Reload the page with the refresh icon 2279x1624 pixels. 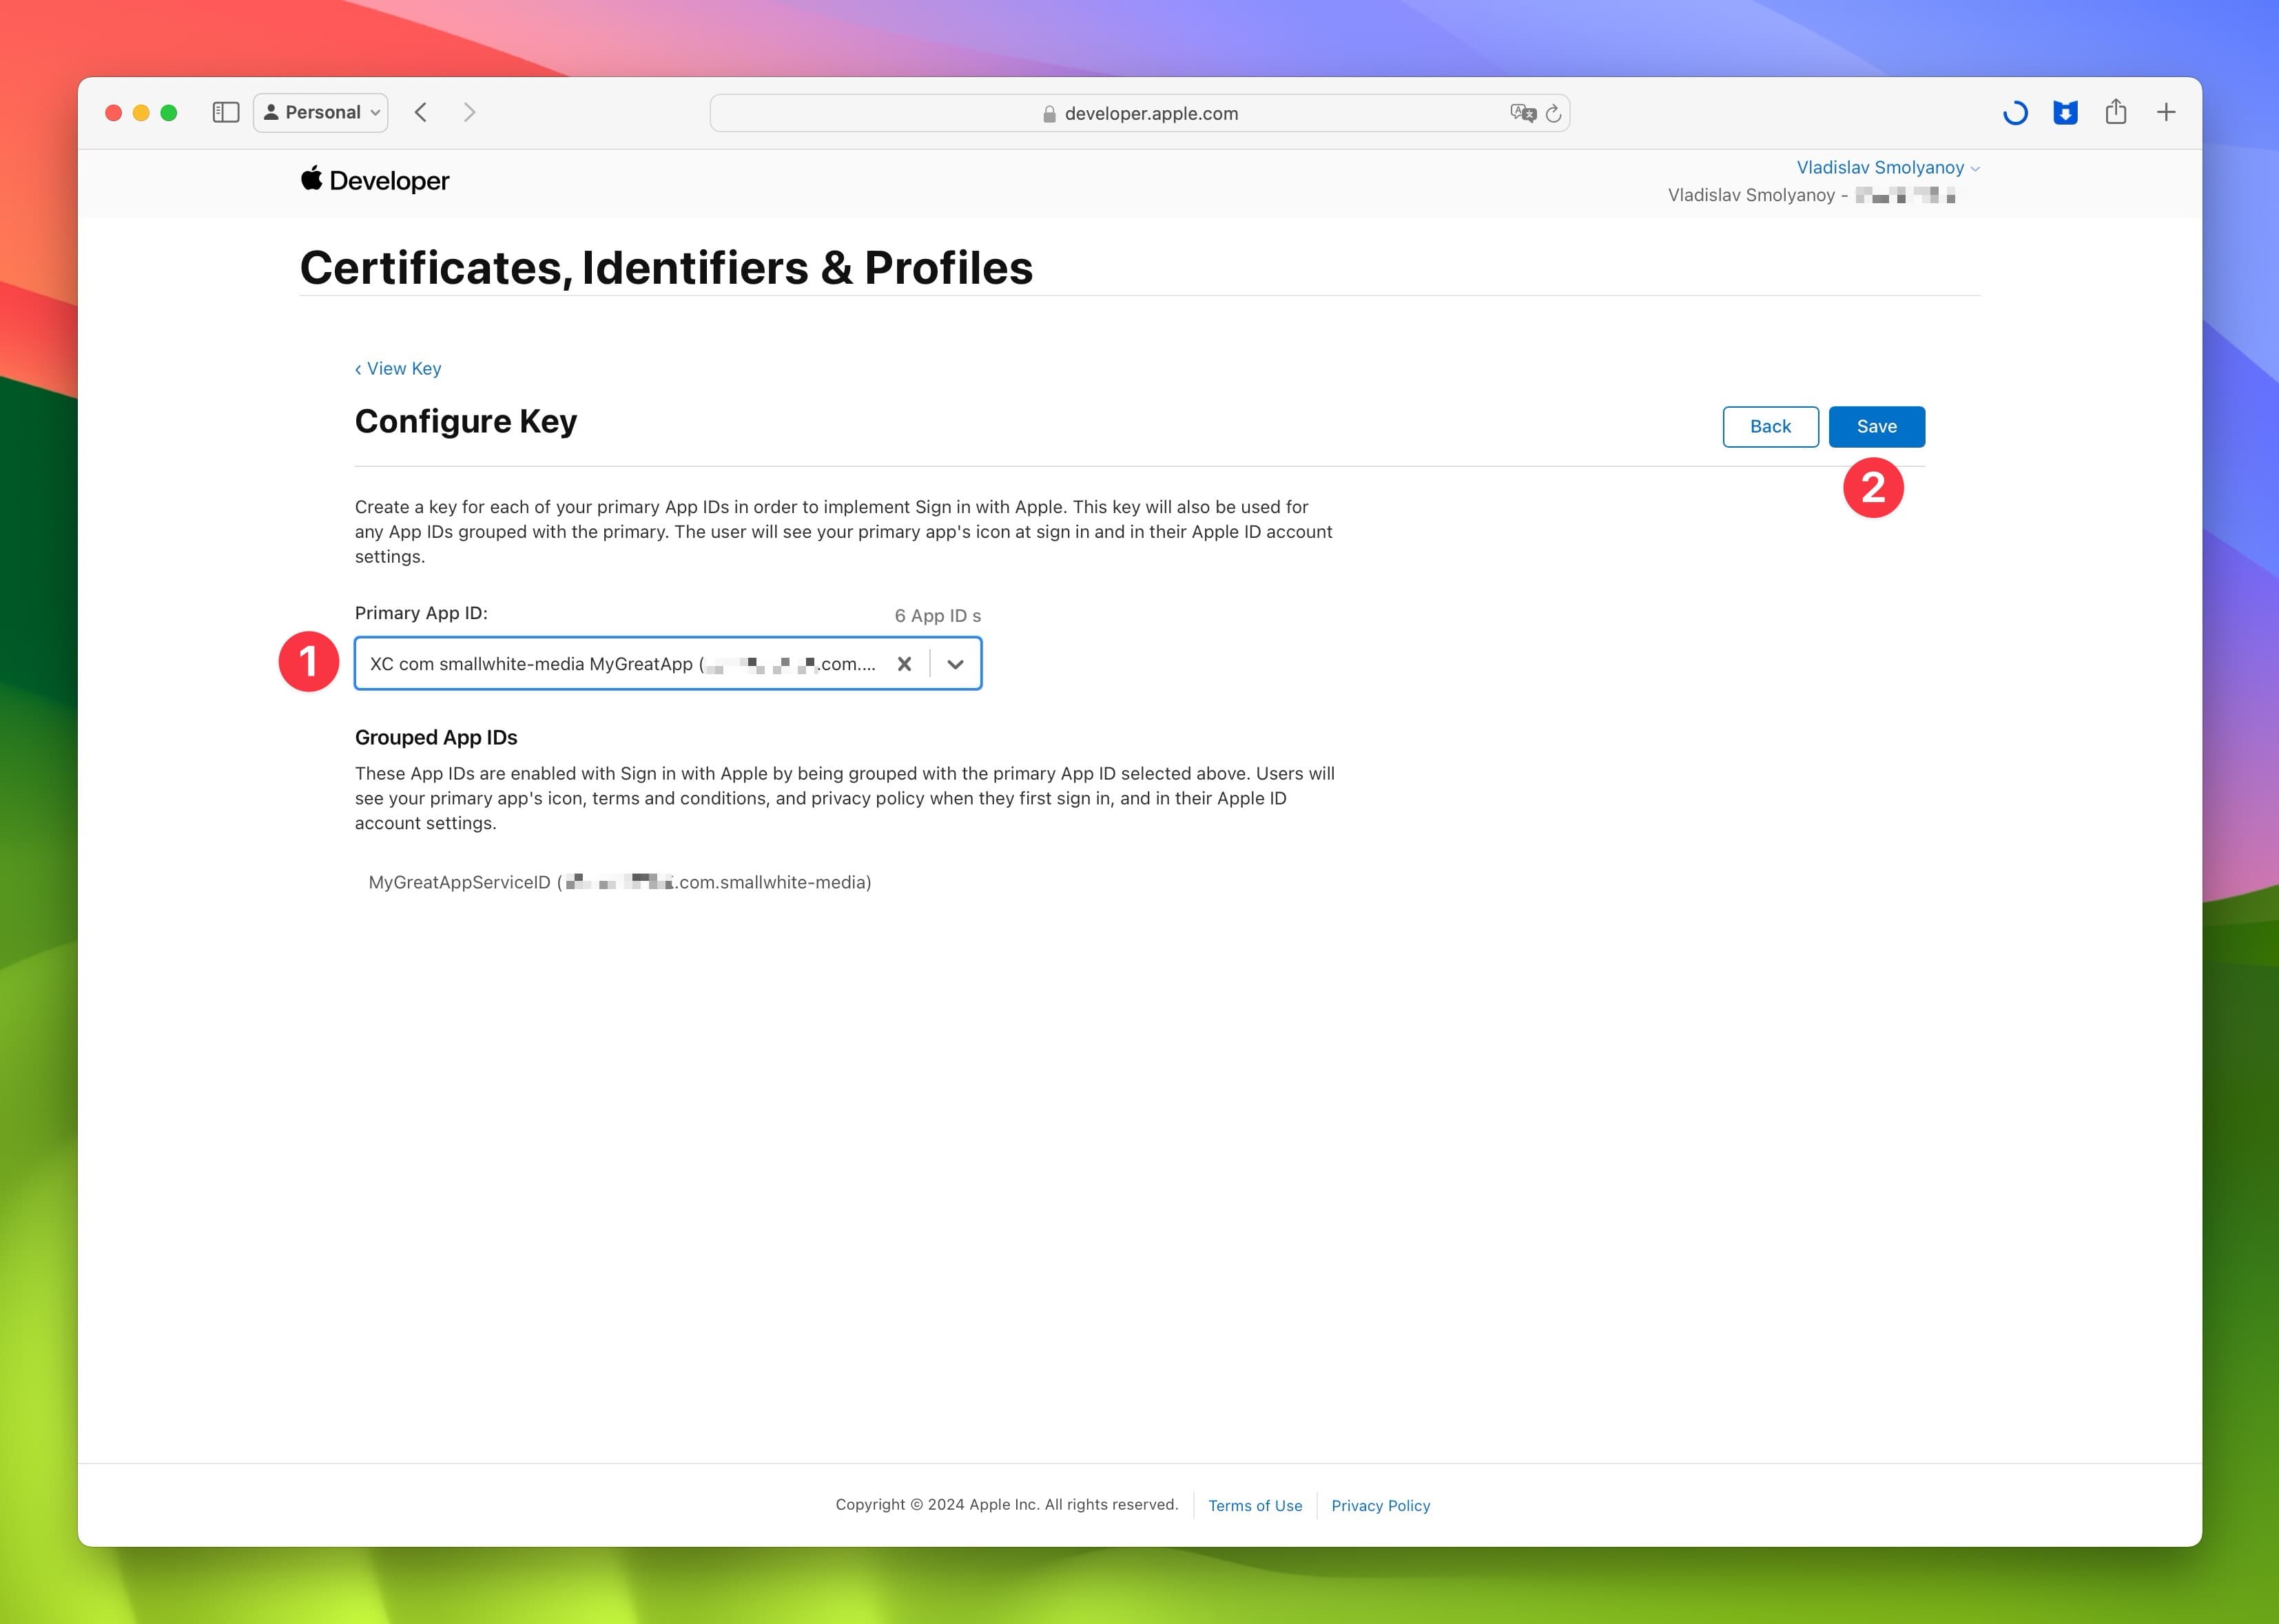pyautogui.click(x=1554, y=113)
